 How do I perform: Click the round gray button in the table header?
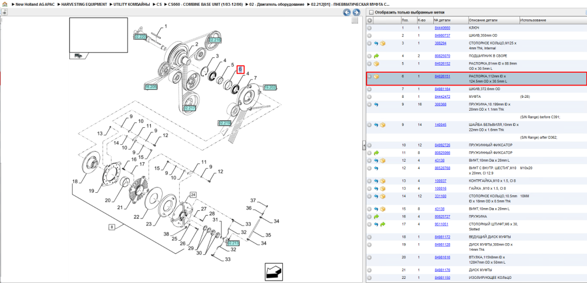pos(369,20)
